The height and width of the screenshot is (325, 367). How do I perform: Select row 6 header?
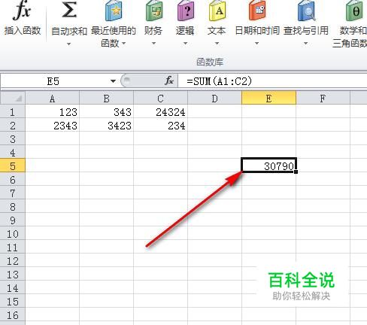pyautogui.click(x=13, y=180)
